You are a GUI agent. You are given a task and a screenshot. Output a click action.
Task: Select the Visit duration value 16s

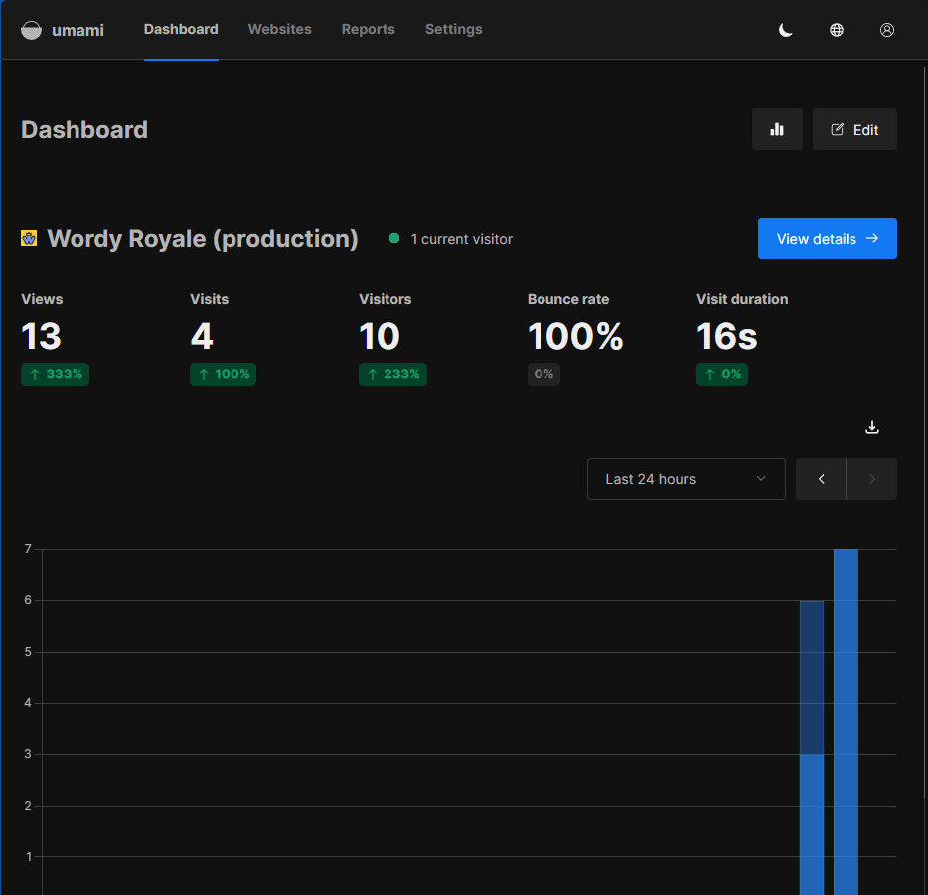[726, 336]
